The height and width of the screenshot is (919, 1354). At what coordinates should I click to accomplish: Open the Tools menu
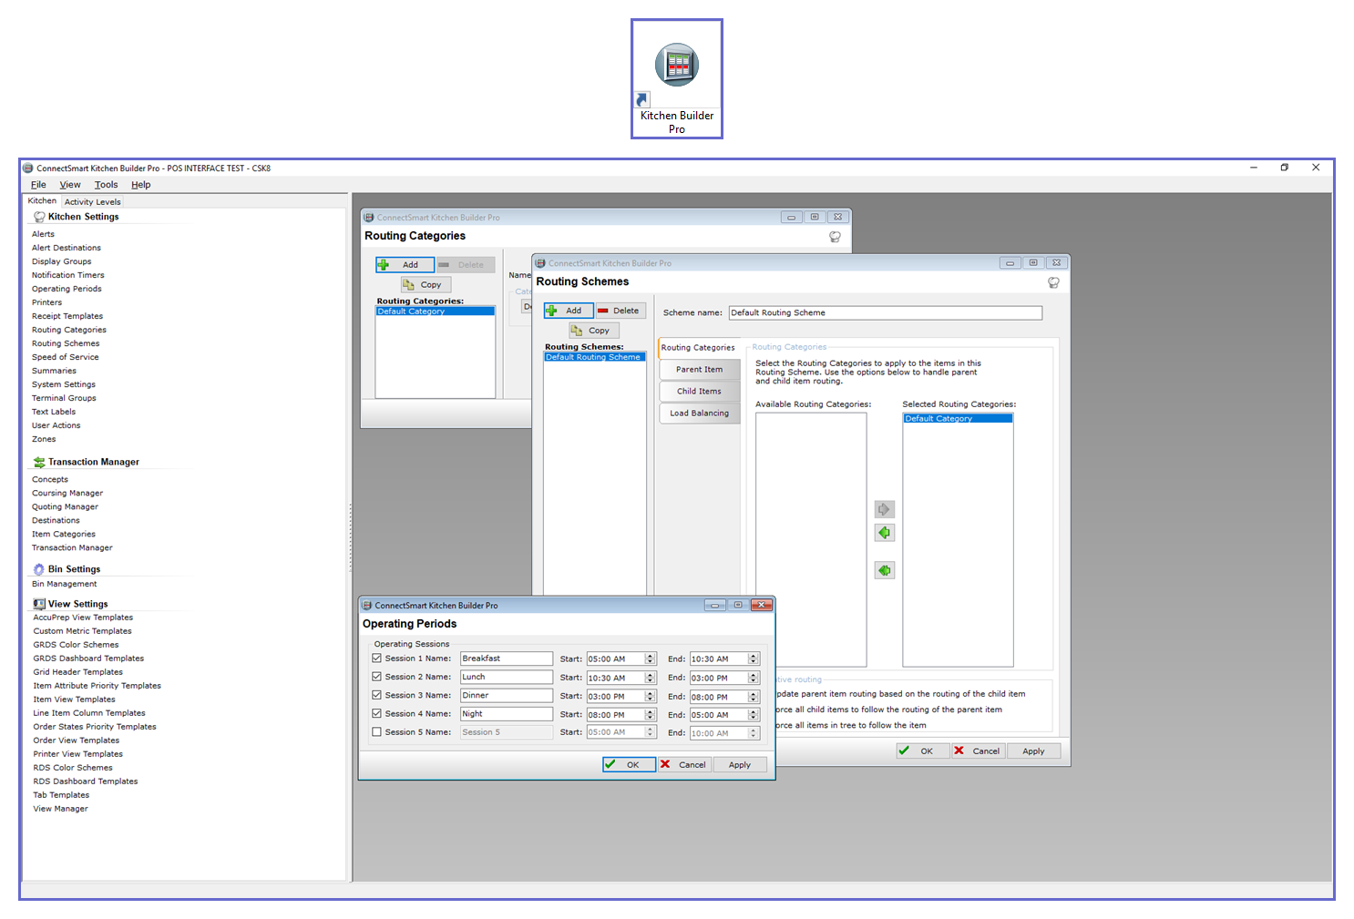(x=106, y=185)
